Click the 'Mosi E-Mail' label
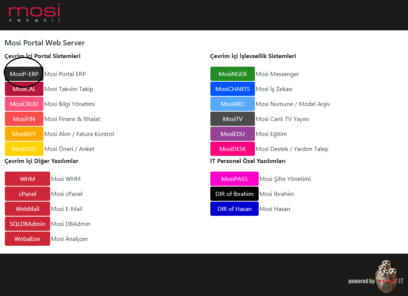This screenshot has width=408, height=296. [67, 209]
